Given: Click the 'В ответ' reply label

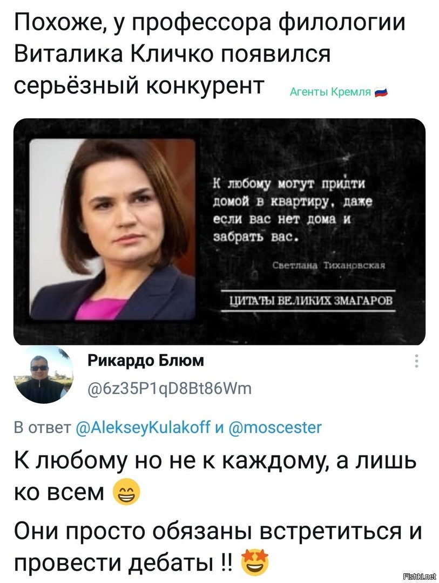Looking at the screenshot, I should (43, 428).
